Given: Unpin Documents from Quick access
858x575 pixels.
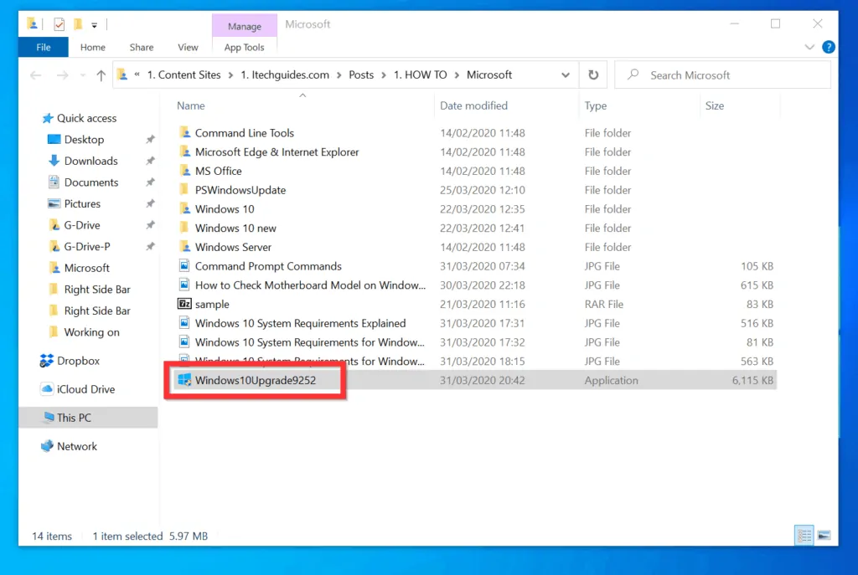Looking at the screenshot, I should (151, 182).
